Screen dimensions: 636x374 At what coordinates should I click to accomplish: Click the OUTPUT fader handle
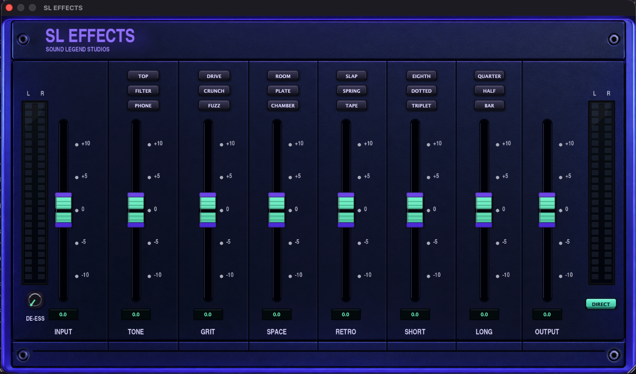click(x=547, y=210)
